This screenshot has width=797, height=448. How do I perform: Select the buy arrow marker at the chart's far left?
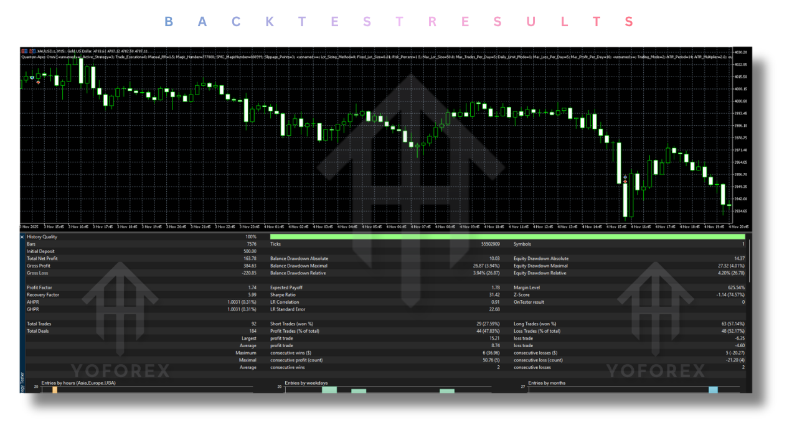pos(32,78)
